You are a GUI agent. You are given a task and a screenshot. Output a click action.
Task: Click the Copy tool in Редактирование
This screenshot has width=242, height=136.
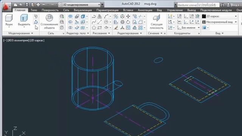(135, 16)
